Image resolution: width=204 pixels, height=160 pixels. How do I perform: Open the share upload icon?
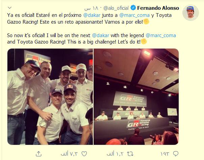pos(39,154)
